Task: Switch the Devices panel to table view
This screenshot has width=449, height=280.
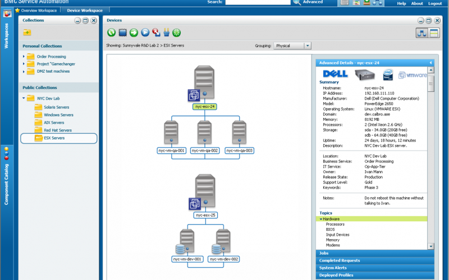Action: point(434,33)
